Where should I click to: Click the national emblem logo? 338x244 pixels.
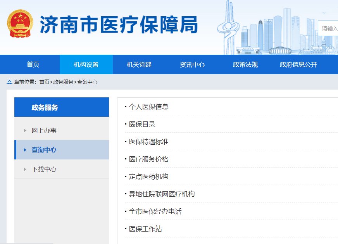click(19, 24)
